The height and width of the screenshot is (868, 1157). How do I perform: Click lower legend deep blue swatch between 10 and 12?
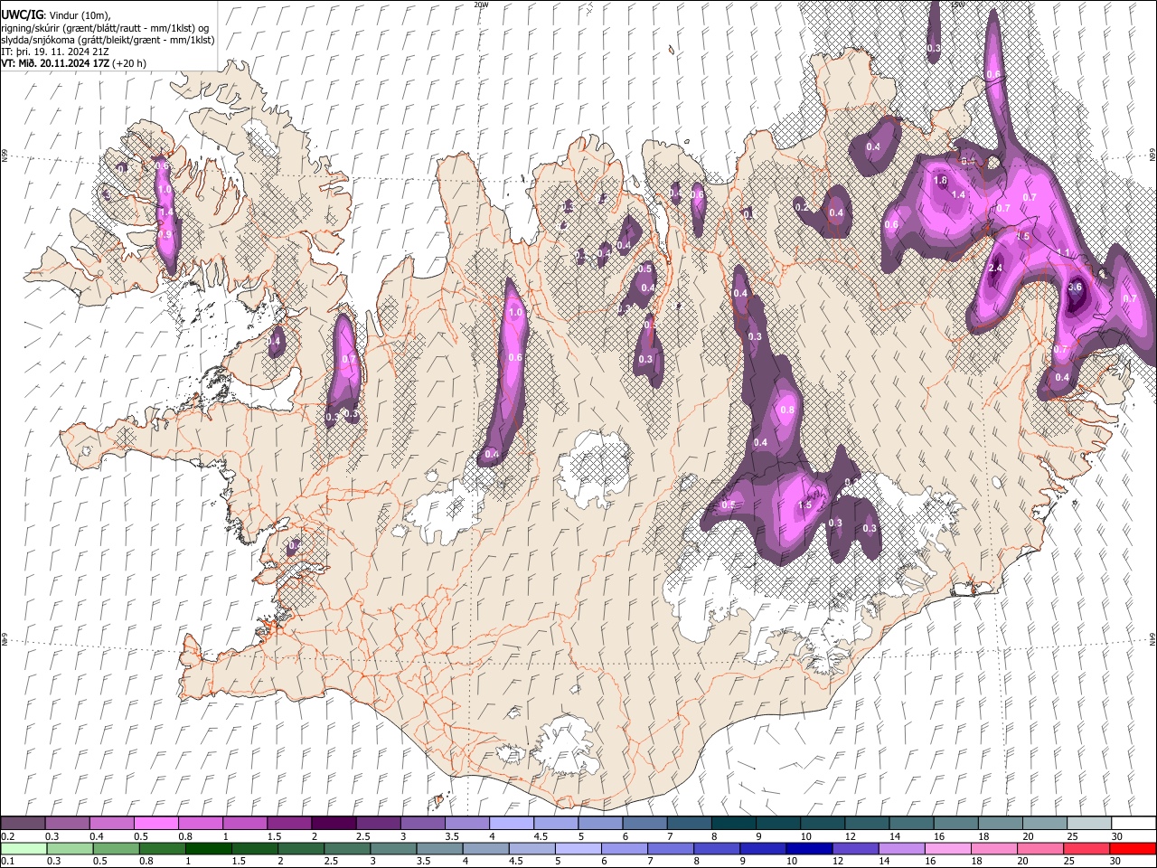807,848
